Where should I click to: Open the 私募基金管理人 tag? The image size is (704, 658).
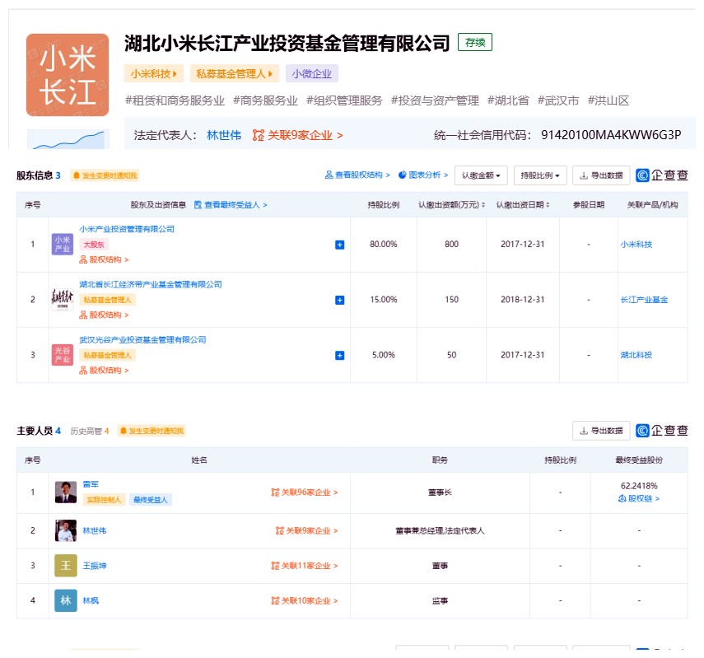click(234, 73)
